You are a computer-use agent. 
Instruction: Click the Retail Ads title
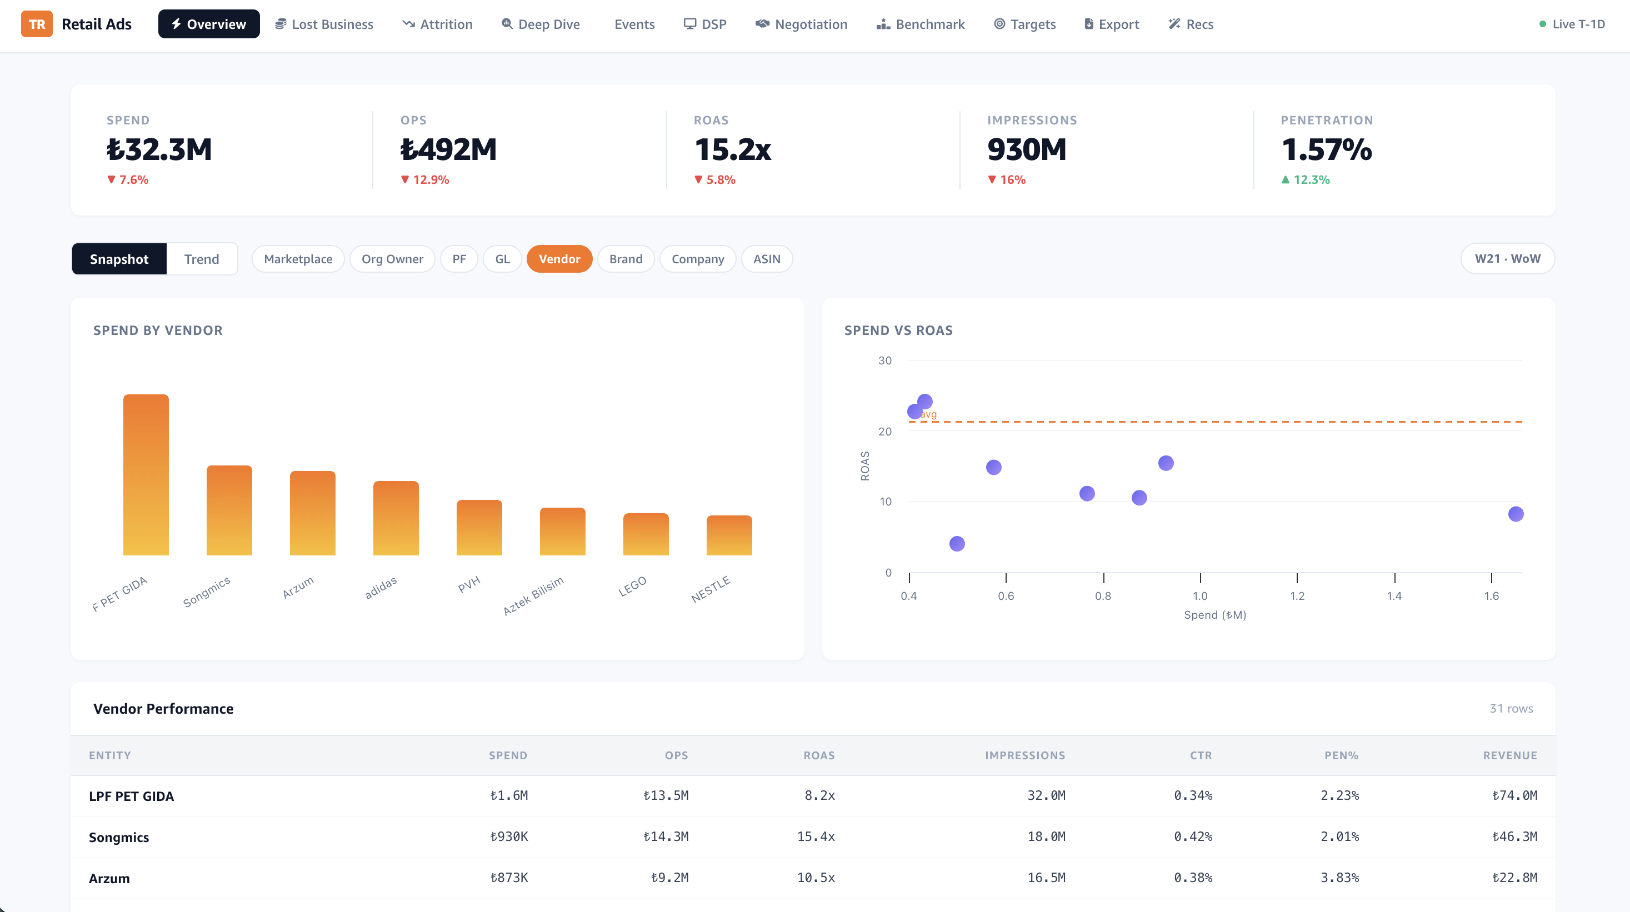point(97,24)
